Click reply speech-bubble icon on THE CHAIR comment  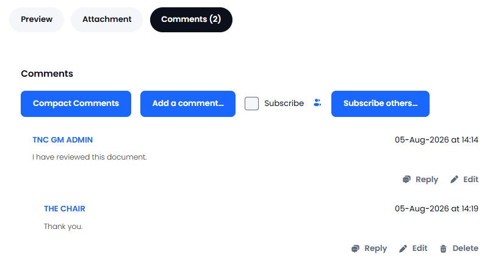coord(355,249)
